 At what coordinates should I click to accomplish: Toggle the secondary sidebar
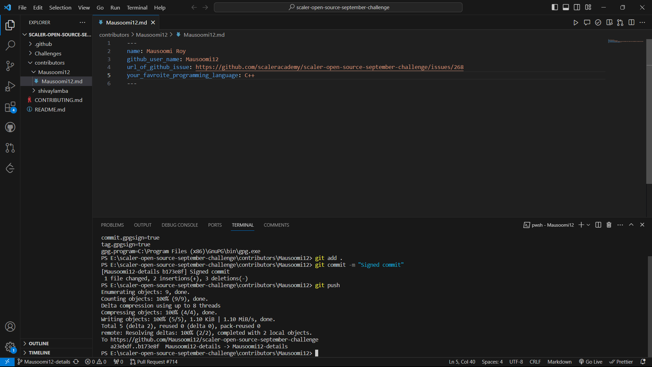coord(577,7)
